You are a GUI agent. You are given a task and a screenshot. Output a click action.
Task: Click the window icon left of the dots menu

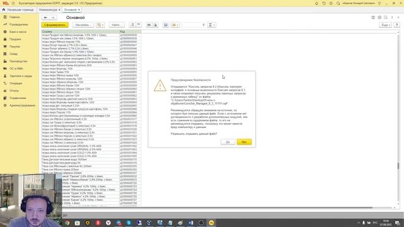(x=386, y=18)
